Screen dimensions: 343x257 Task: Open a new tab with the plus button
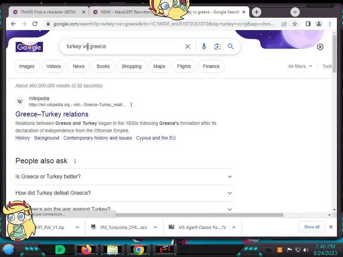tap(257, 12)
